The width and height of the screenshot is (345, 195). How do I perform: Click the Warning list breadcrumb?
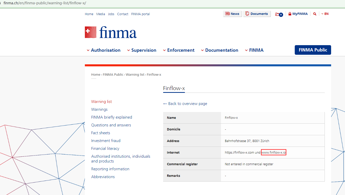point(135,75)
